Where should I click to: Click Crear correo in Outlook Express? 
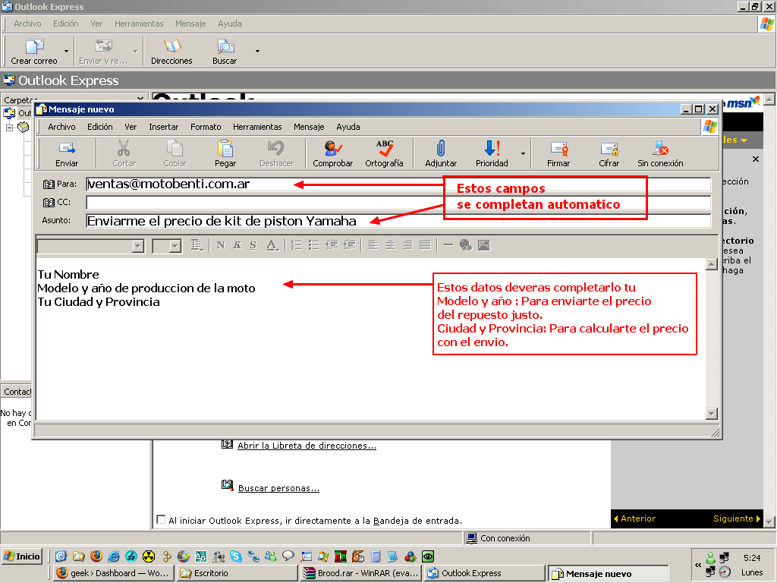(34, 52)
